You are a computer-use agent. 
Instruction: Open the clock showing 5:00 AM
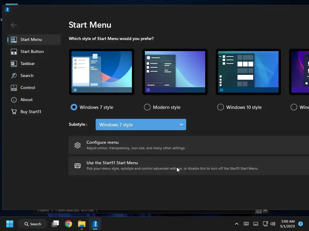pos(288,224)
